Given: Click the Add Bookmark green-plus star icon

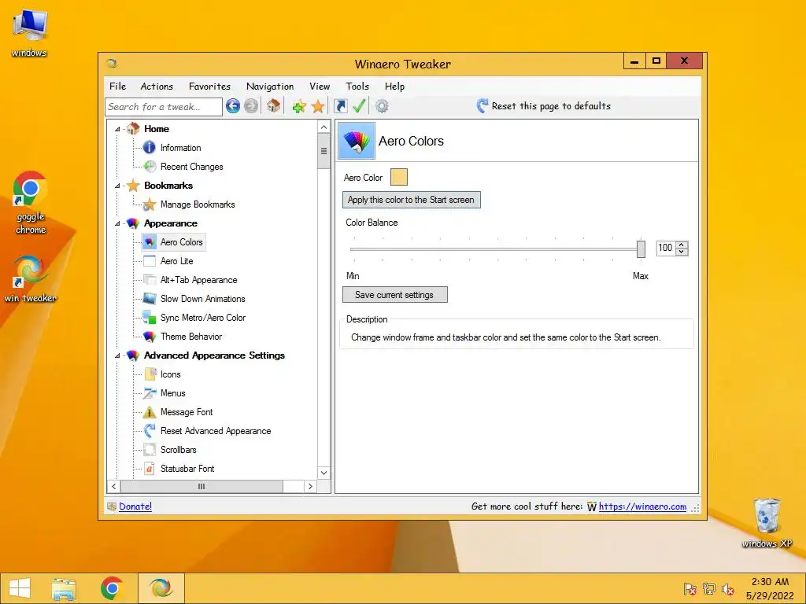Looking at the screenshot, I should (298, 106).
